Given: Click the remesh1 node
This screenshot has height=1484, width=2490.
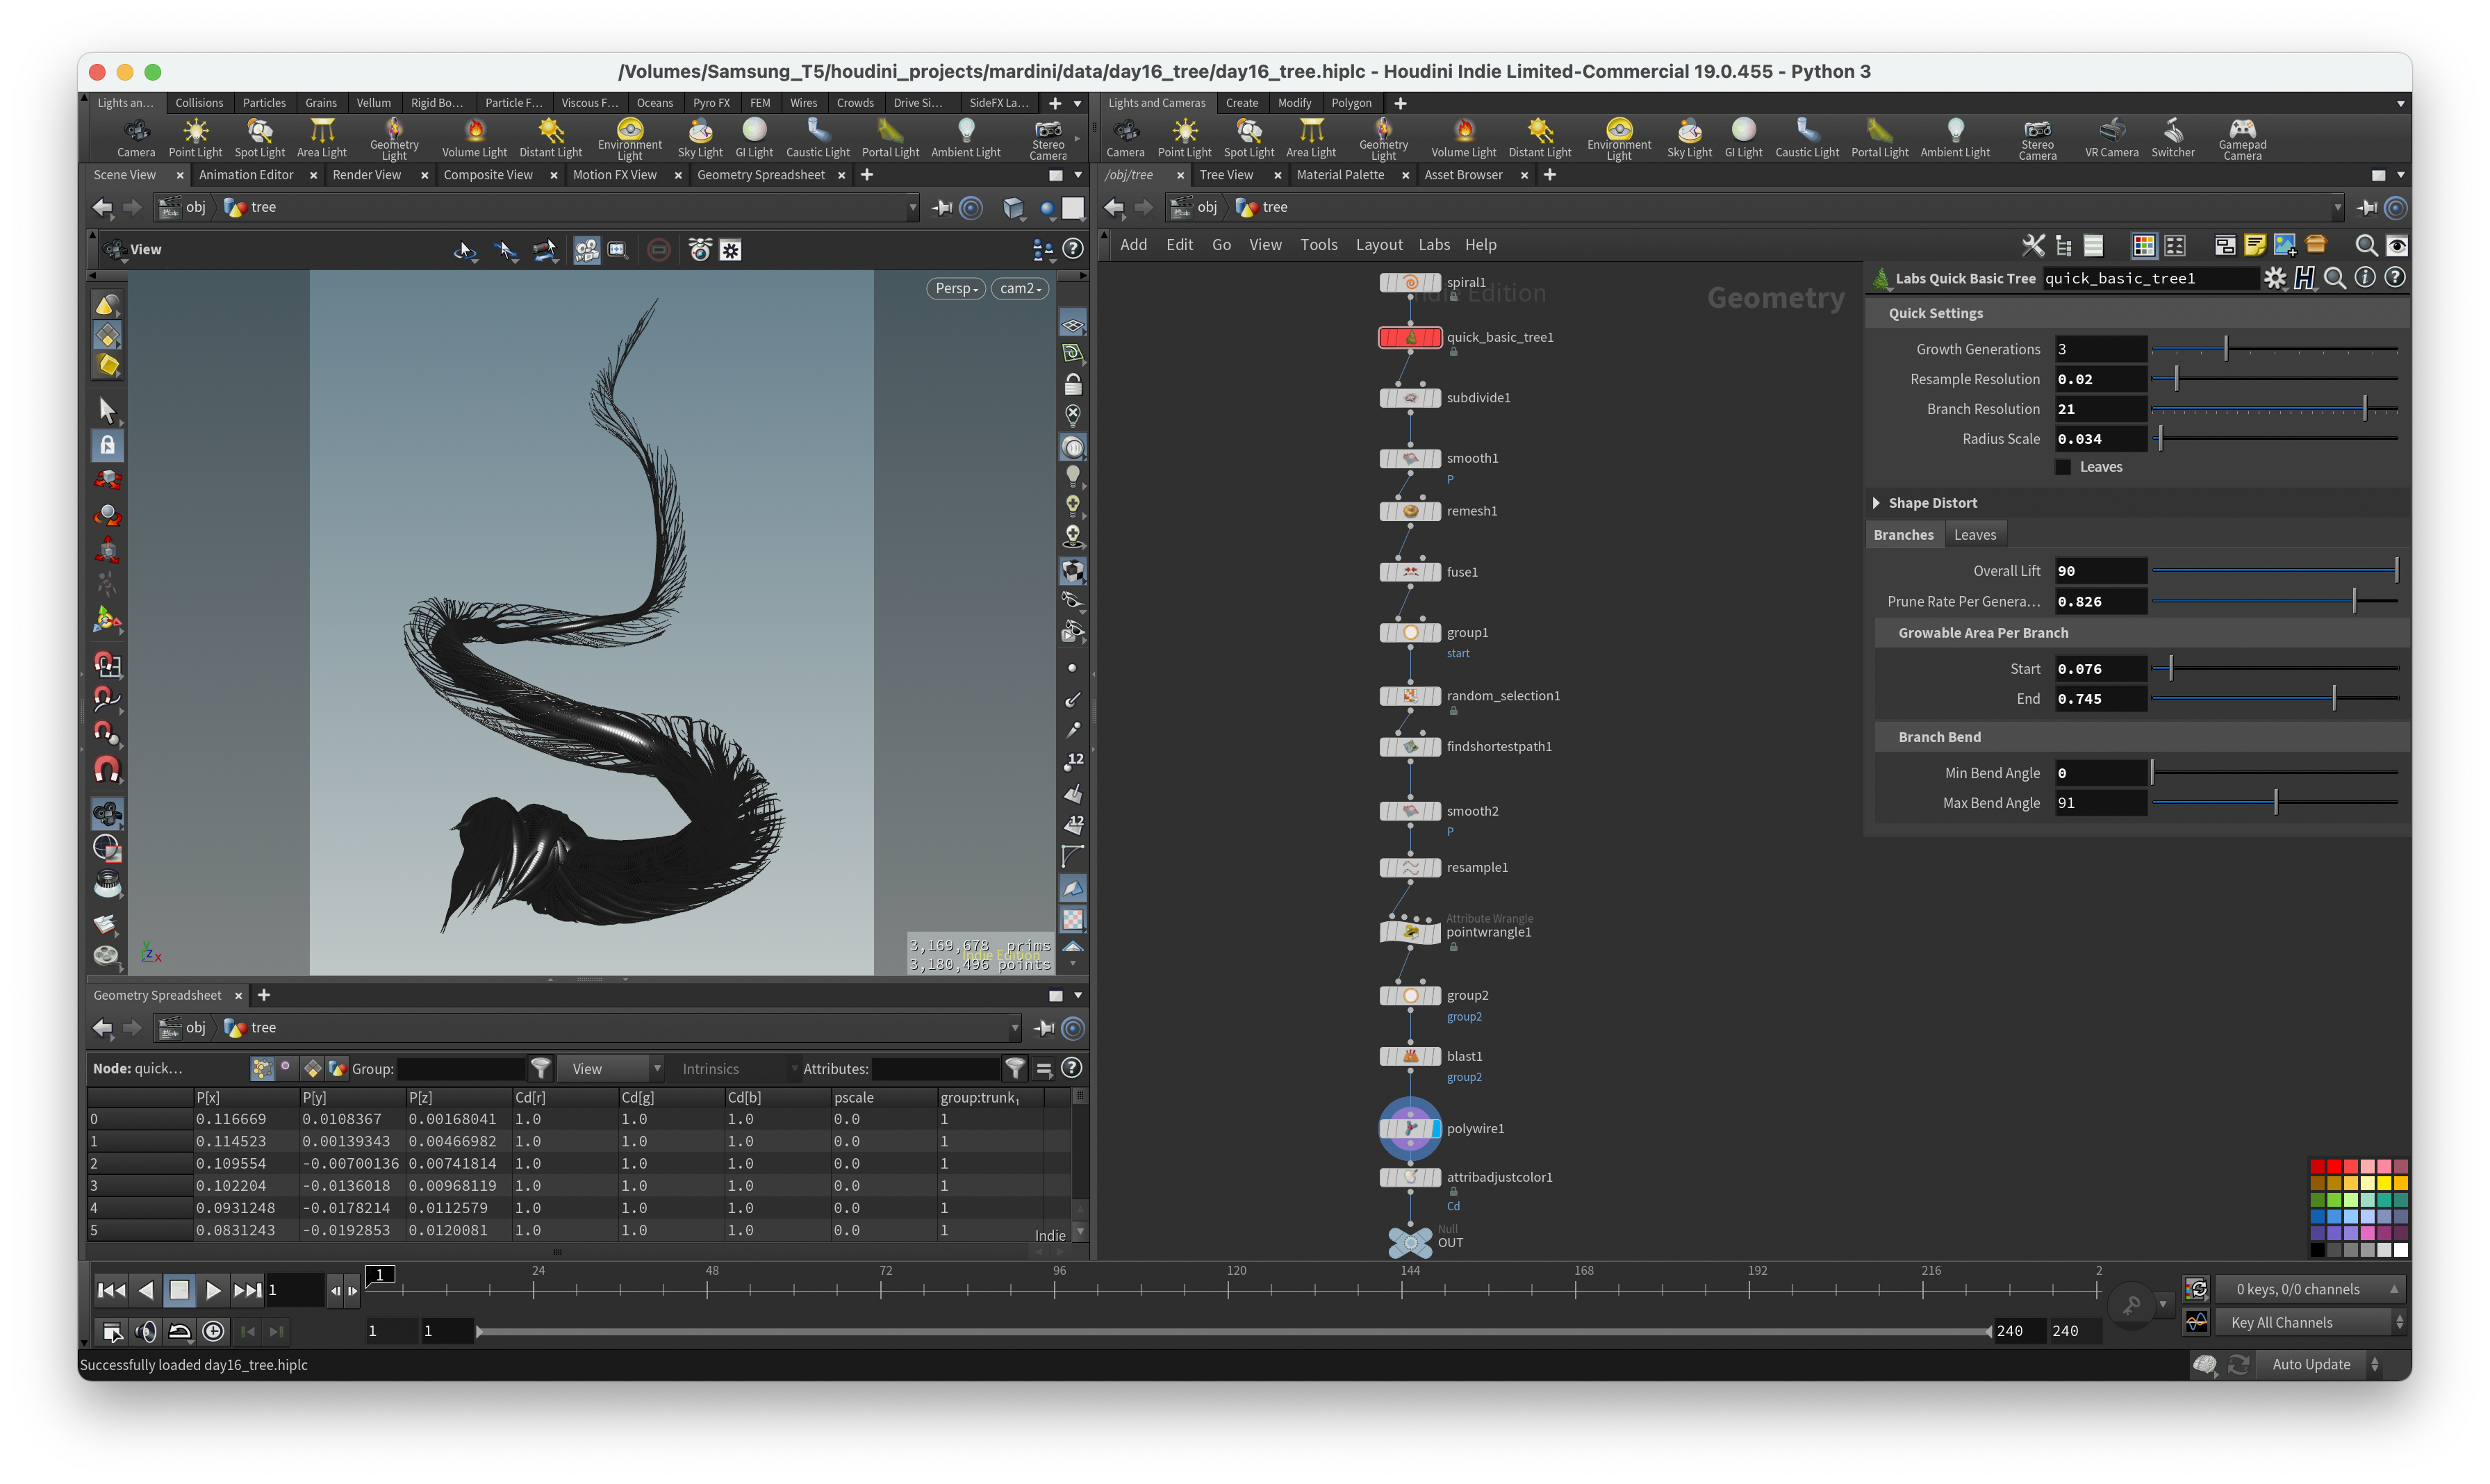Looking at the screenshot, I should pyautogui.click(x=1410, y=511).
